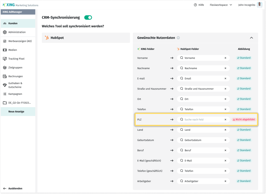This screenshot has width=266, height=194.
Task: Select the HubSpot tool card
Action: click(86, 38)
